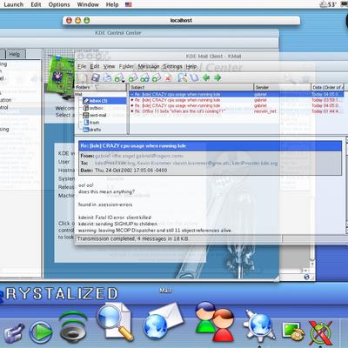348x348 pixels.
Task: Click the Transmission completed status bar text
Action: pyautogui.click(x=132, y=238)
